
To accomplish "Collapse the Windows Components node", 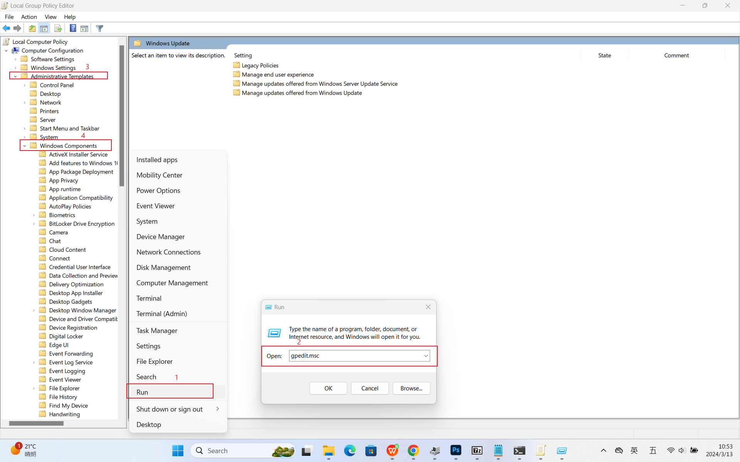I will tap(24, 146).
